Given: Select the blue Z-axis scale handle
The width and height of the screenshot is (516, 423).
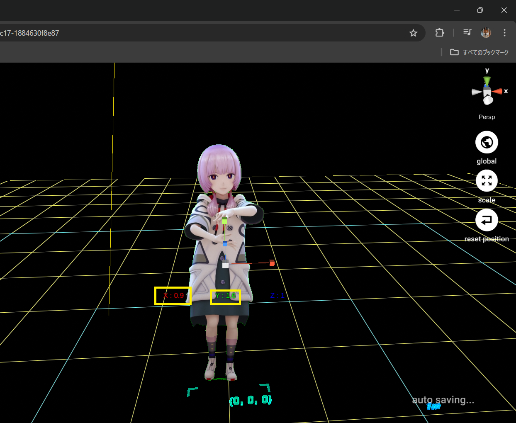Looking at the screenshot, I should coord(225,244).
